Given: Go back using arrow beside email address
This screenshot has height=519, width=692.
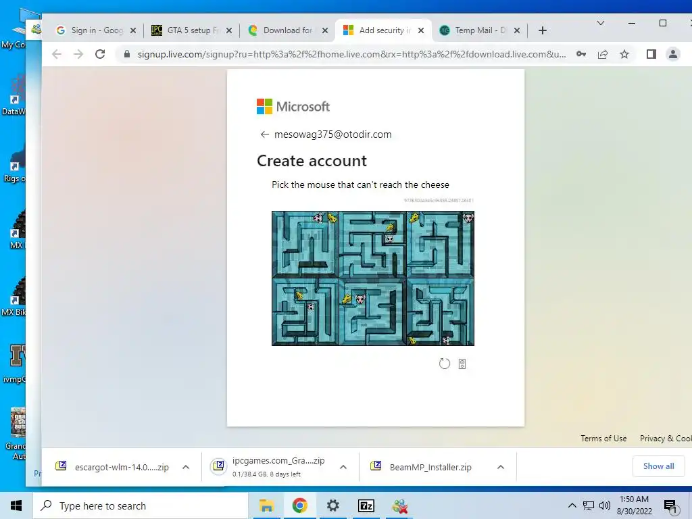Looking at the screenshot, I should (264, 134).
